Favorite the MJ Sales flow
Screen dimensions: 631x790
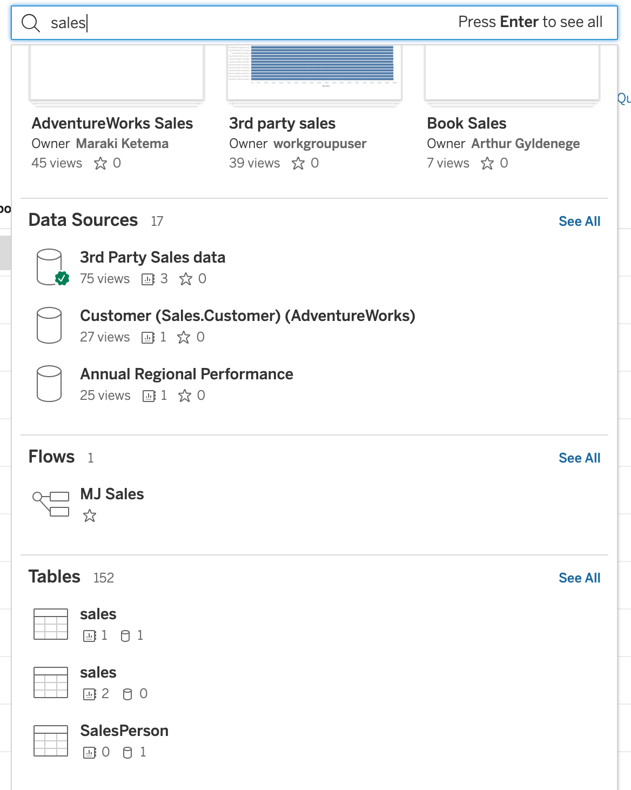[x=90, y=515]
